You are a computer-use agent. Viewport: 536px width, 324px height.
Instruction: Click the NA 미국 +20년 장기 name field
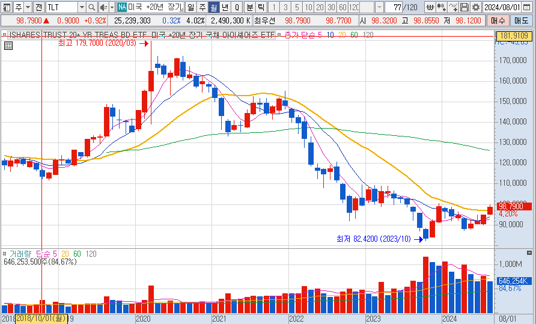tap(150, 7)
